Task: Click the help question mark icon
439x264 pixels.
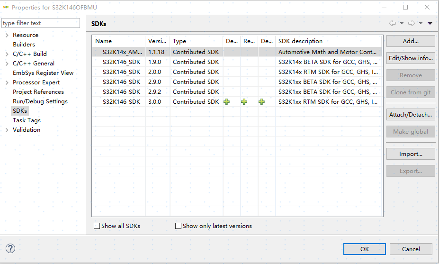Action: click(10, 248)
